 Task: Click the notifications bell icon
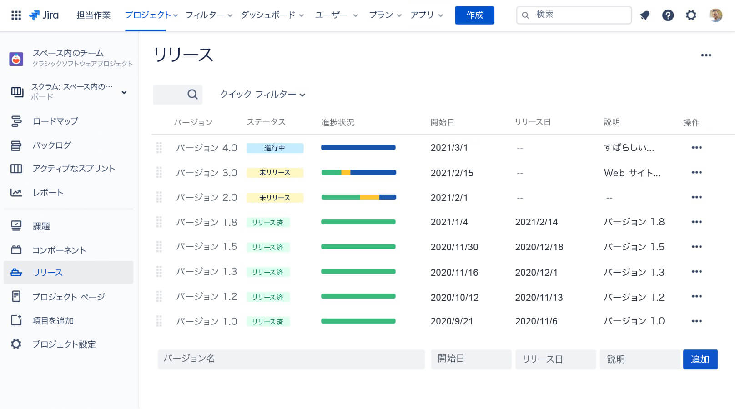[x=644, y=15]
